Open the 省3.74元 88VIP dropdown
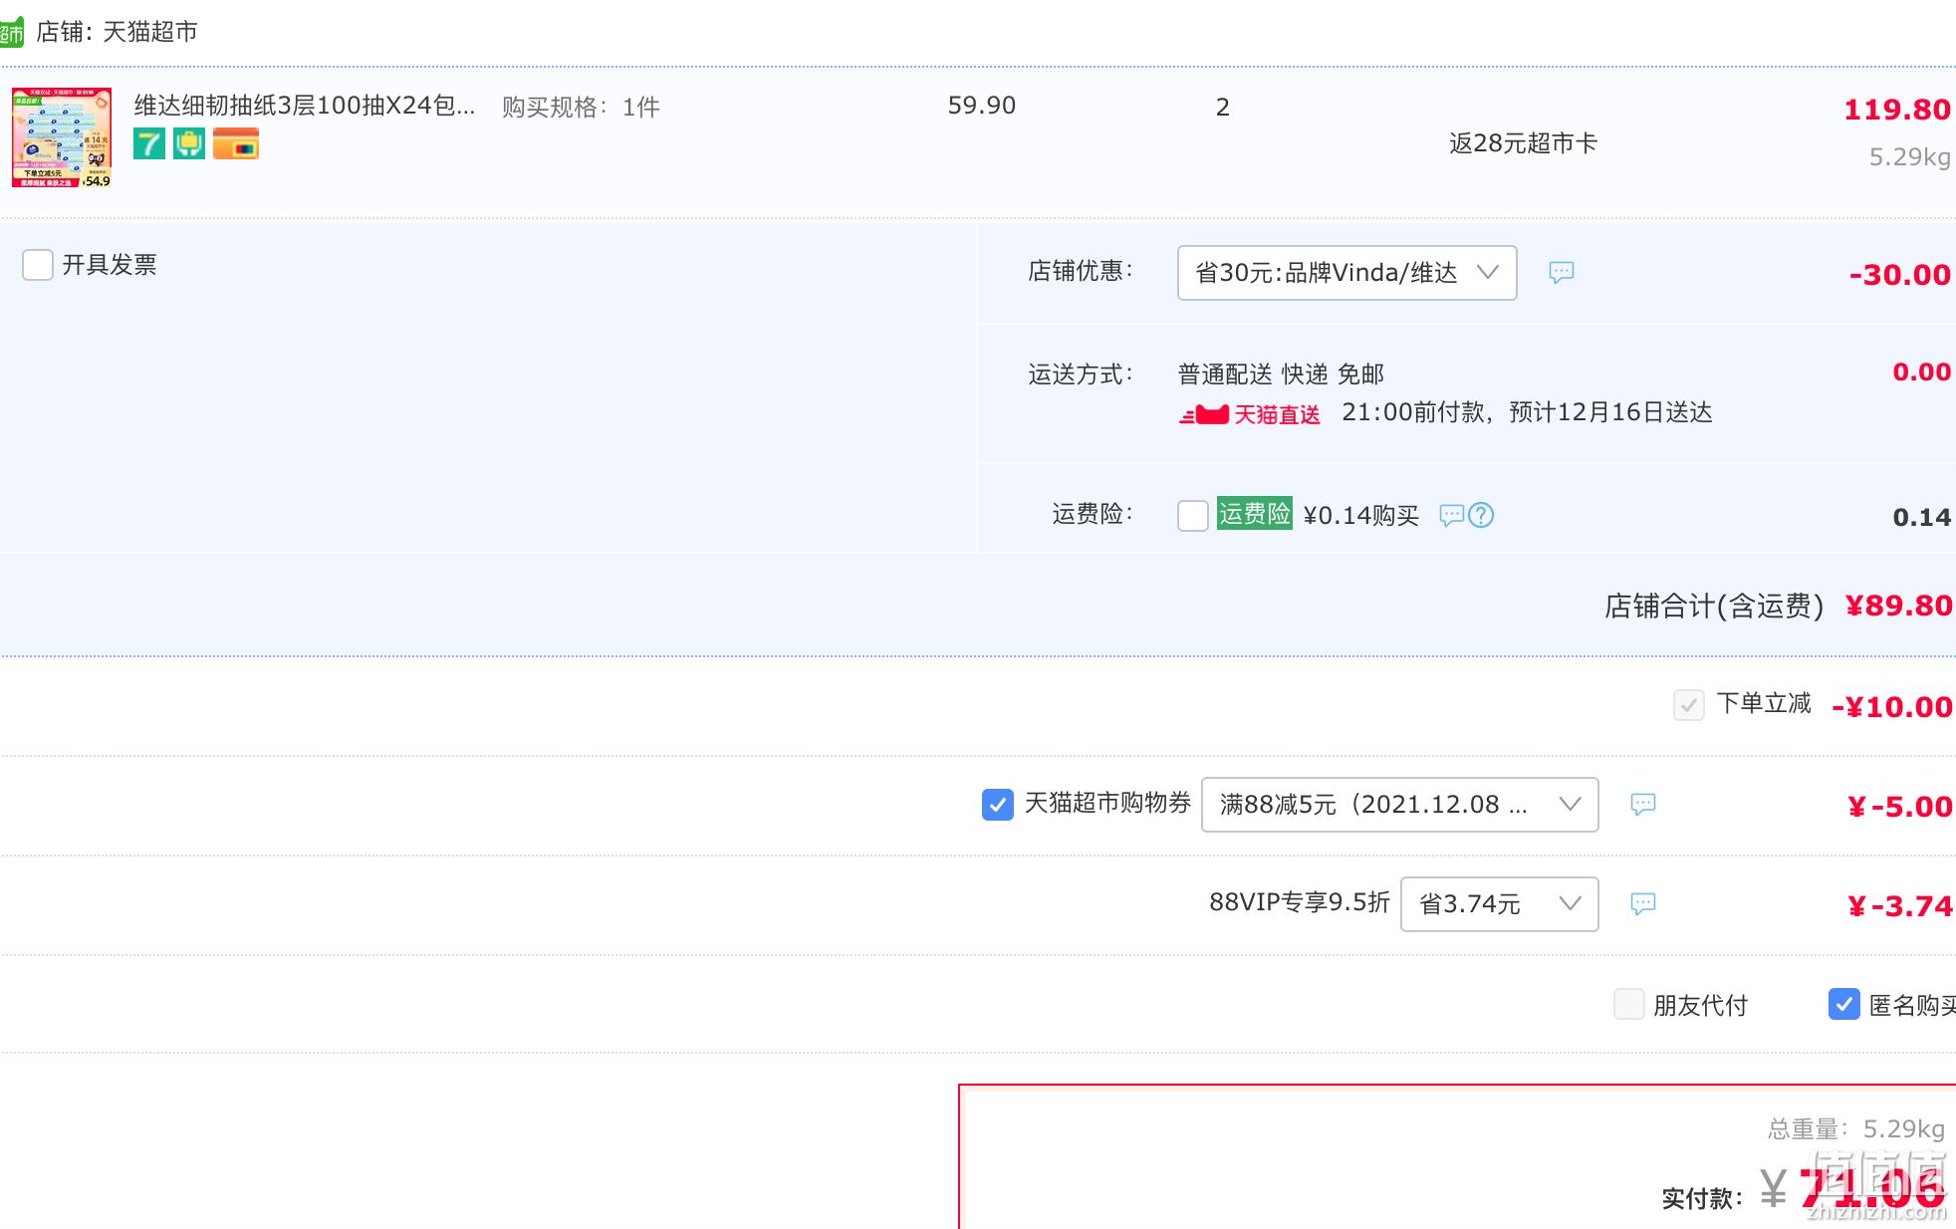 1499,904
